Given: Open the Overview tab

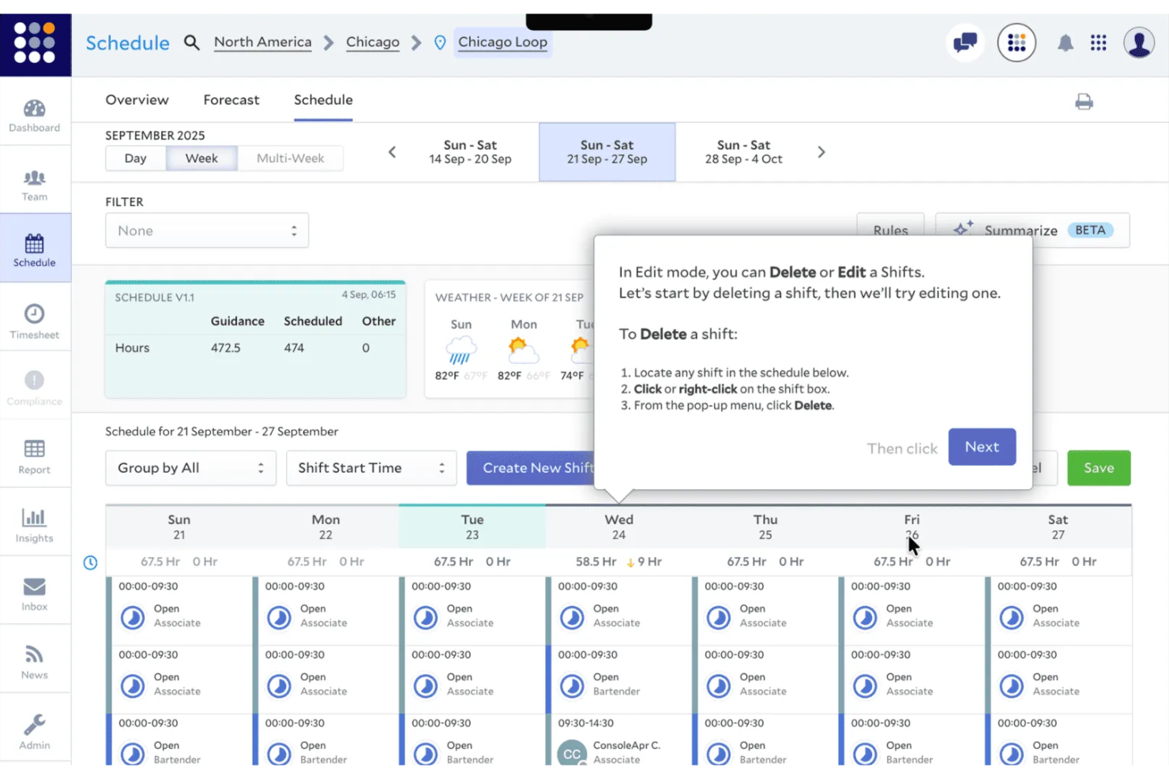Looking at the screenshot, I should pyautogui.click(x=137, y=99).
